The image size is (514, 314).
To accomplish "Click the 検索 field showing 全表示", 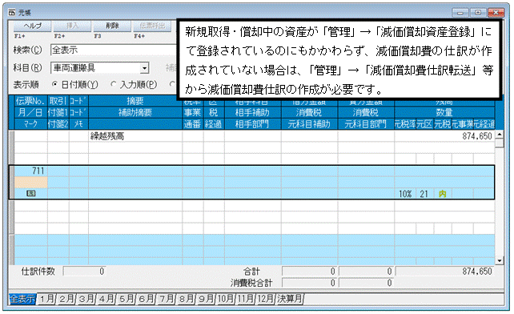I will coord(114,50).
